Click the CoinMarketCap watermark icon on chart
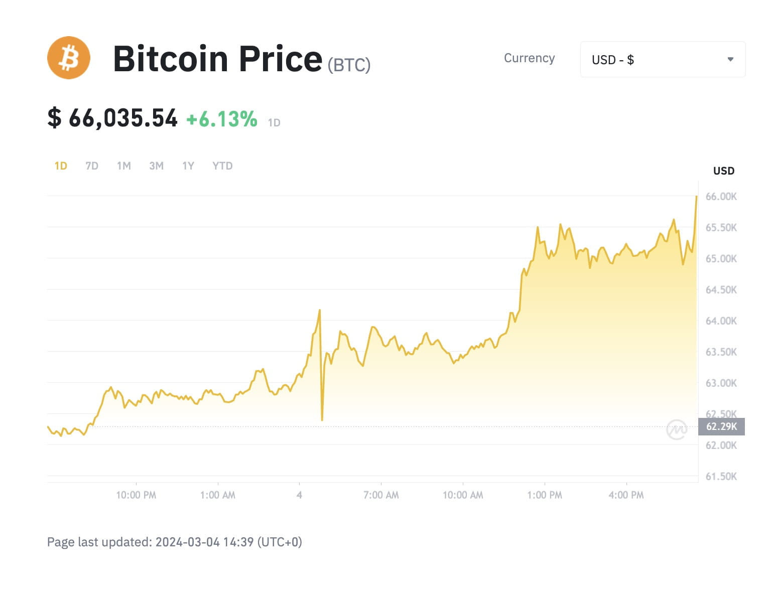The height and width of the screenshot is (597, 769). coord(677,429)
